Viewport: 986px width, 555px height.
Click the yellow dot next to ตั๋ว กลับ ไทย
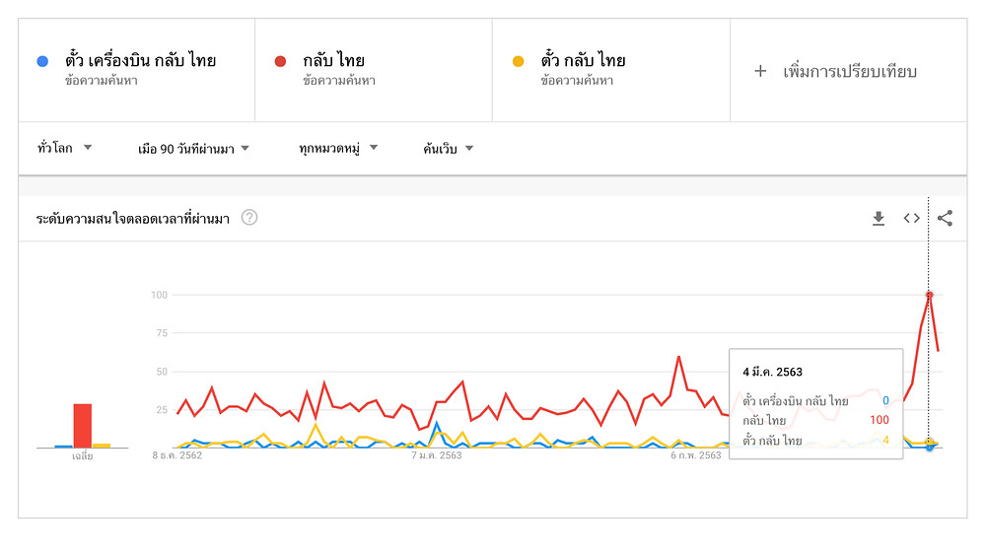coord(518,61)
